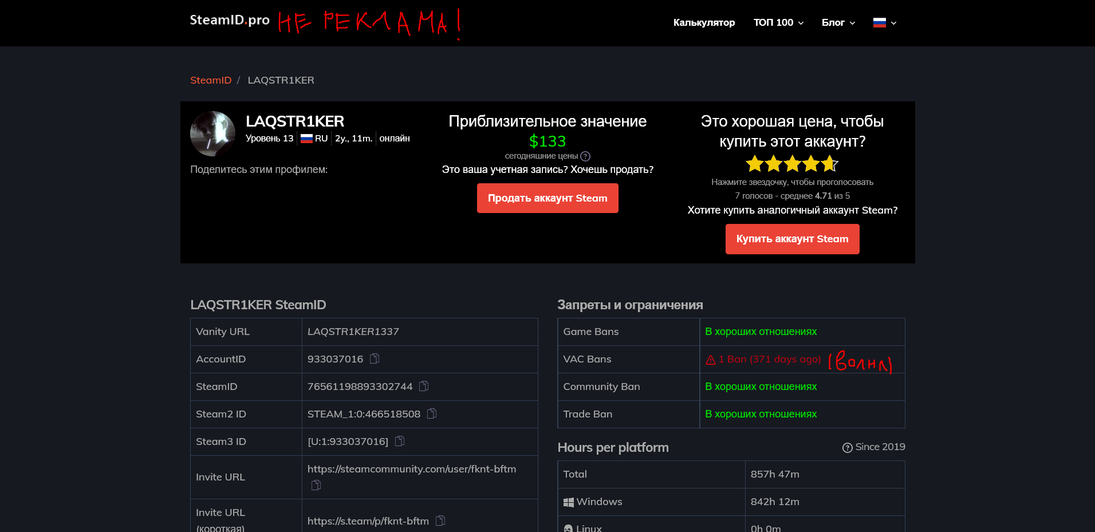The image size is (1095, 532).
Task: Rate account with first star
Action: coord(755,164)
